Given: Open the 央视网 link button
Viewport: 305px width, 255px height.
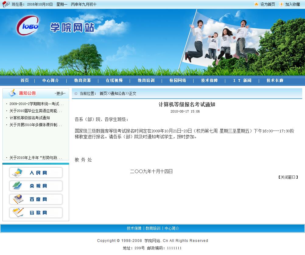Looking at the screenshot, I should (x=36, y=186).
